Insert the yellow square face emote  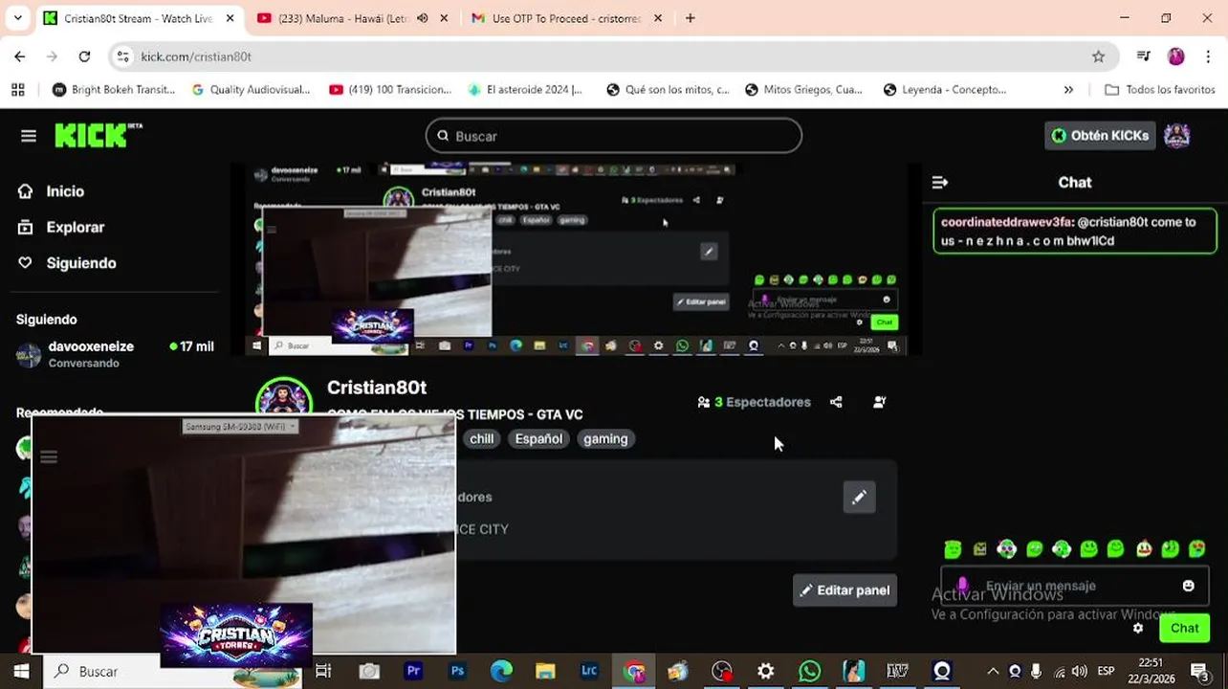click(979, 549)
